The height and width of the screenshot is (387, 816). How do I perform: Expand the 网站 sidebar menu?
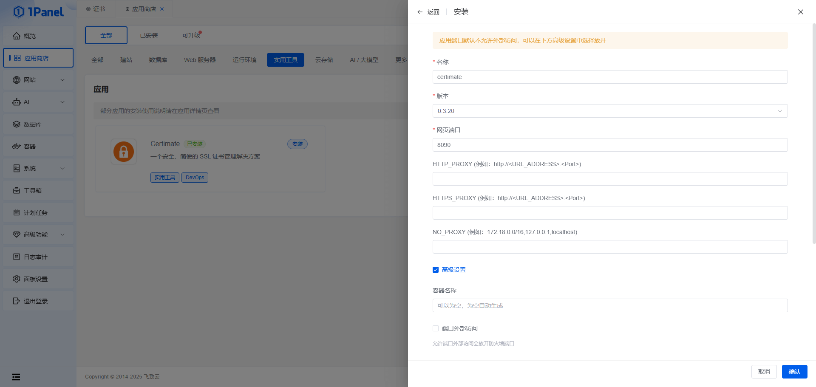(x=38, y=80)
